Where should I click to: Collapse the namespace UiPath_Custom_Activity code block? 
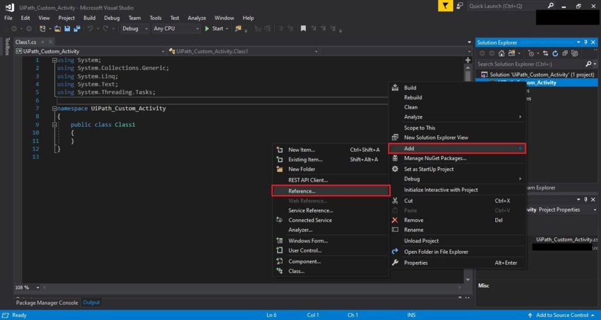pos(55,108)
